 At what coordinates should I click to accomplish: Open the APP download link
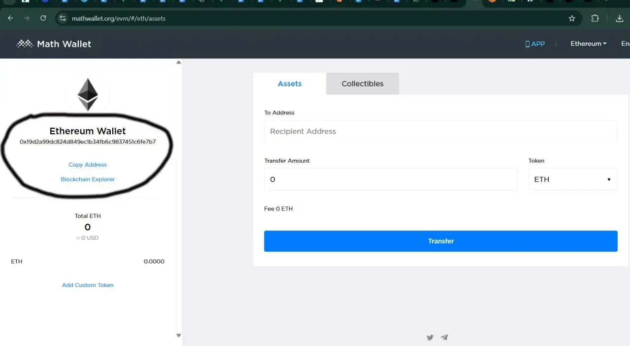535,44
